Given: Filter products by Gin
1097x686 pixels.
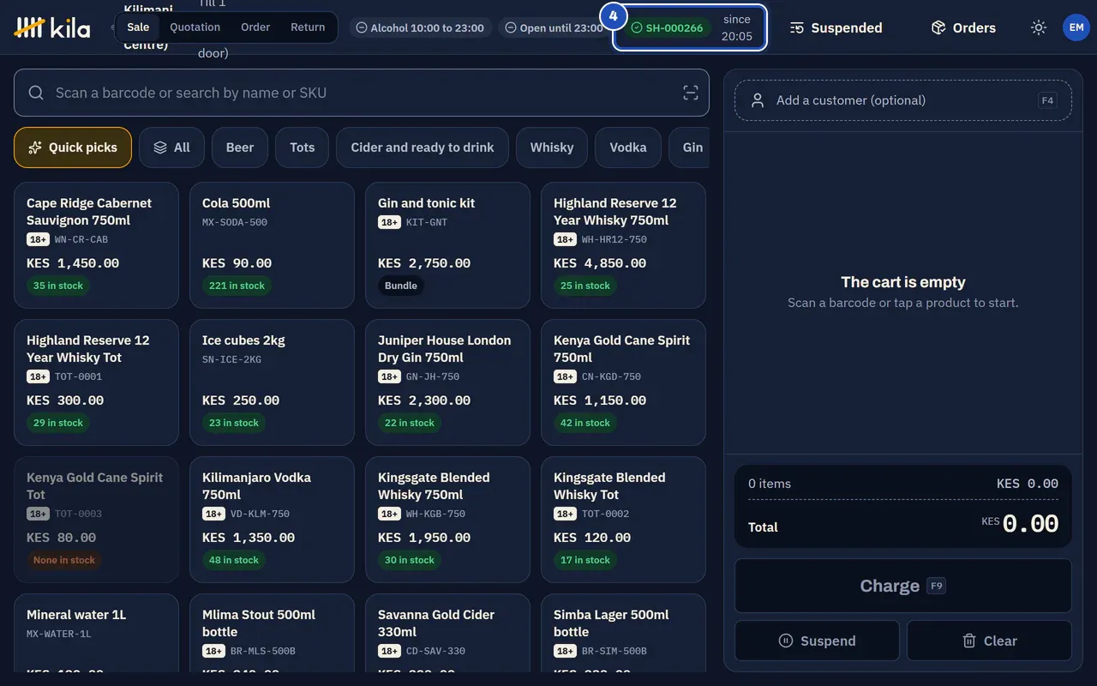Looking at the screenshot, I should pos(690,147).
